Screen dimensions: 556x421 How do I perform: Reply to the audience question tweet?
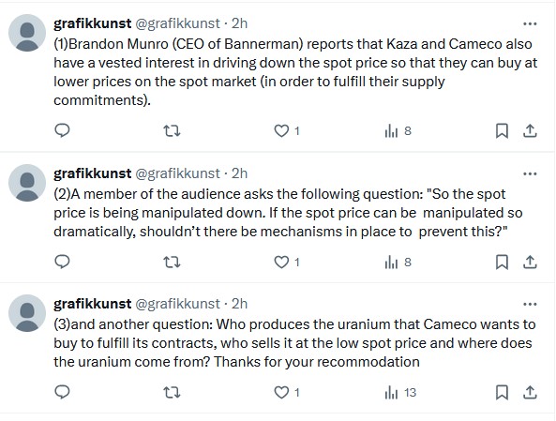click(63, 262)
